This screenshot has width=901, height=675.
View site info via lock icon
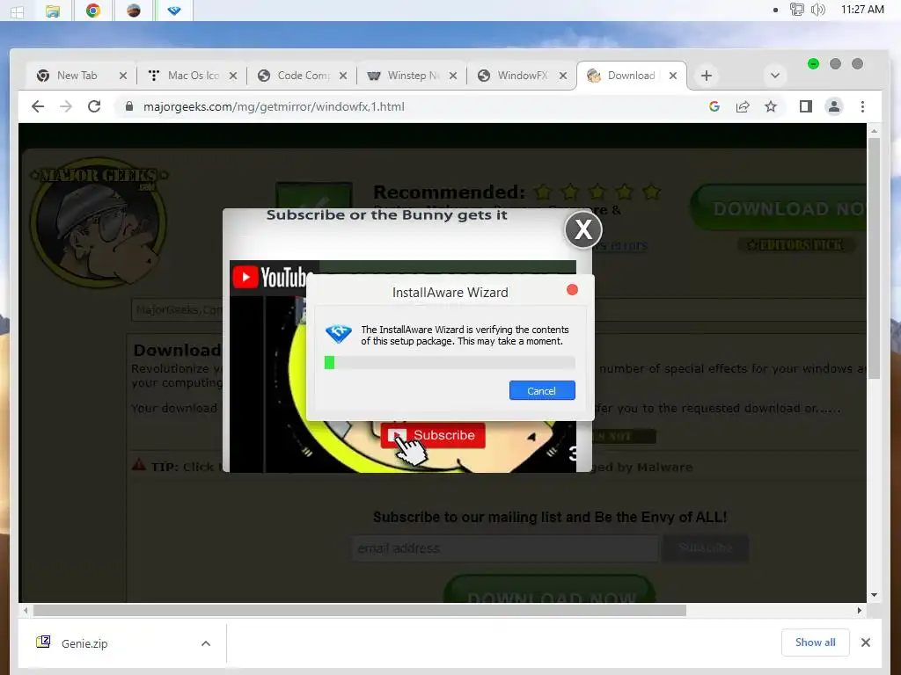(x=129, y=106)
